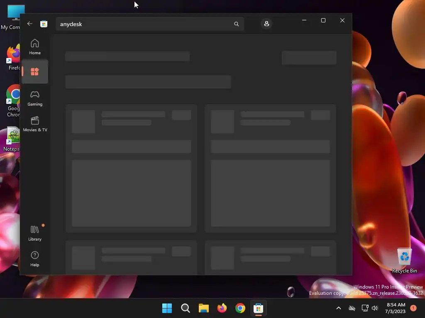Click the Microsoft Store logo icon
Image resolution: width=425 pixels, height=318 pixels.
44,24
